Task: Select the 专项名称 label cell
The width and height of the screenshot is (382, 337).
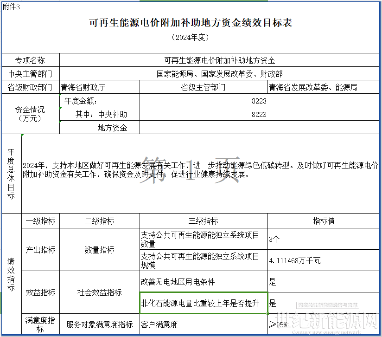Action: 31,60
